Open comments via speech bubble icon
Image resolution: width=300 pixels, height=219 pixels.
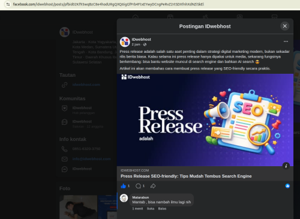(x=138, y=186)
